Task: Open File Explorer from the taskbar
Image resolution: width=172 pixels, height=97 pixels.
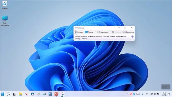Action: click(20, 94)
